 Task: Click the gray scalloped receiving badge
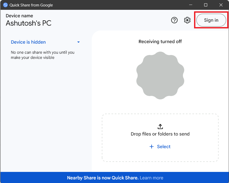(160, 75)
